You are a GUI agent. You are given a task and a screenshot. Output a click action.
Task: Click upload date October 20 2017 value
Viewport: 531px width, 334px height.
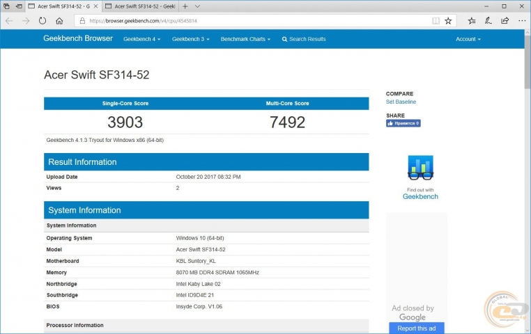coord(208,177)
